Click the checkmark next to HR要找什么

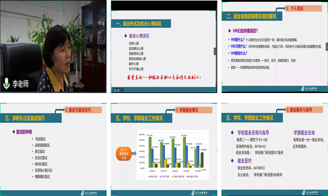point(228,53)
